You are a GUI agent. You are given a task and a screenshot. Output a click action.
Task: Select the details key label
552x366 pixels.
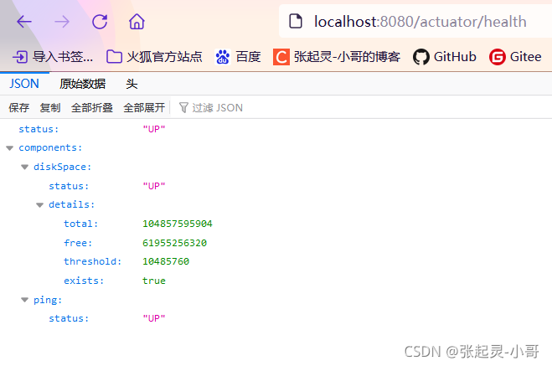[71, 204]
